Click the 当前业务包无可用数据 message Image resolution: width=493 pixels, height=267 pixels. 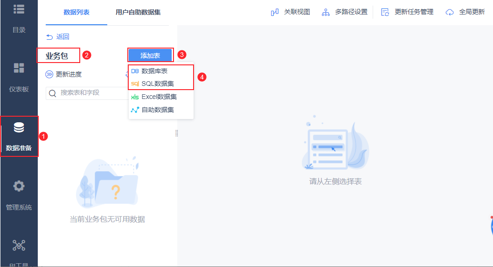click(x=107, y=219)
